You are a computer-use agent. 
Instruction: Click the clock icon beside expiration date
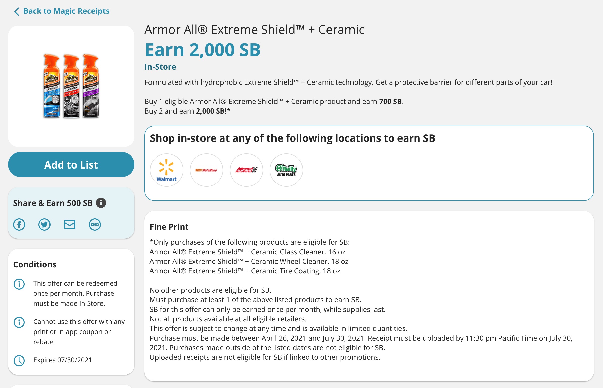(x=19, y=361)
